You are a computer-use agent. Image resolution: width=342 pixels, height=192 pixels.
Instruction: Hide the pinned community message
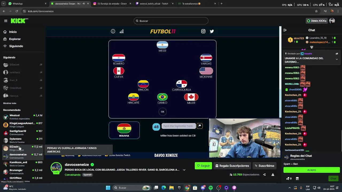click(337, 54)
